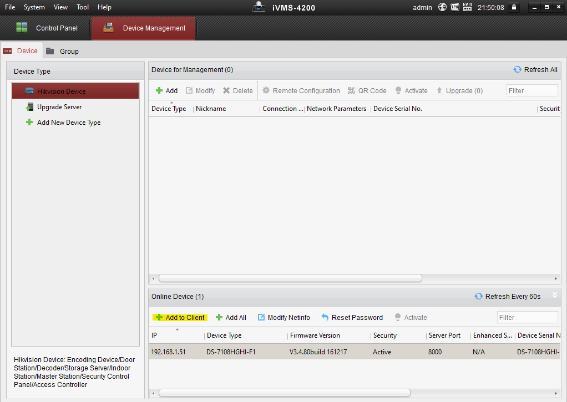
Task: Click the Group folder icon
Action: pyautogui.click(x=50, y=51)
